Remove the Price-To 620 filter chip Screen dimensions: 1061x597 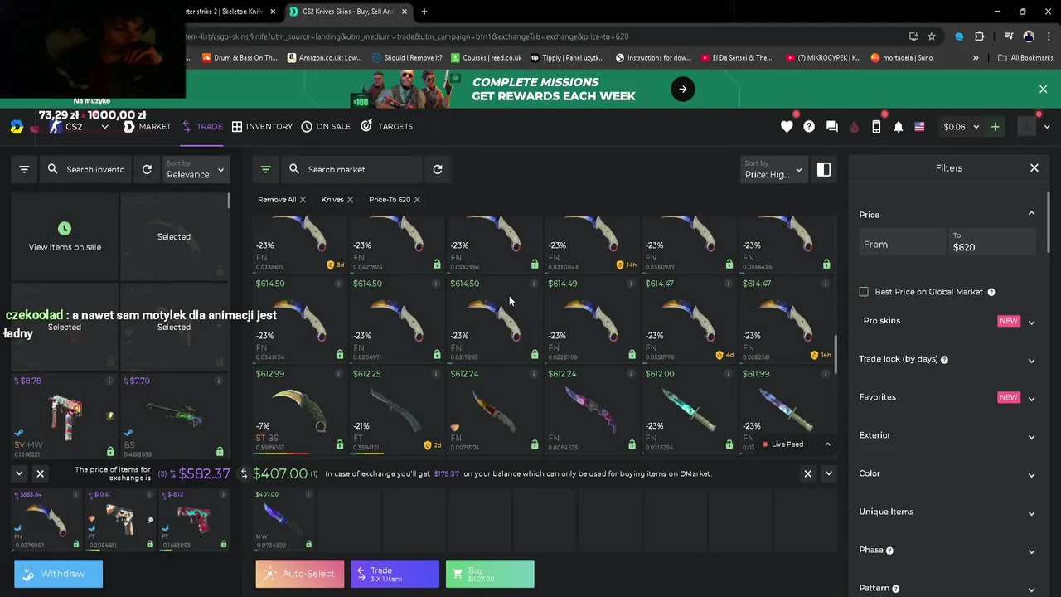[x=417, y=200]
